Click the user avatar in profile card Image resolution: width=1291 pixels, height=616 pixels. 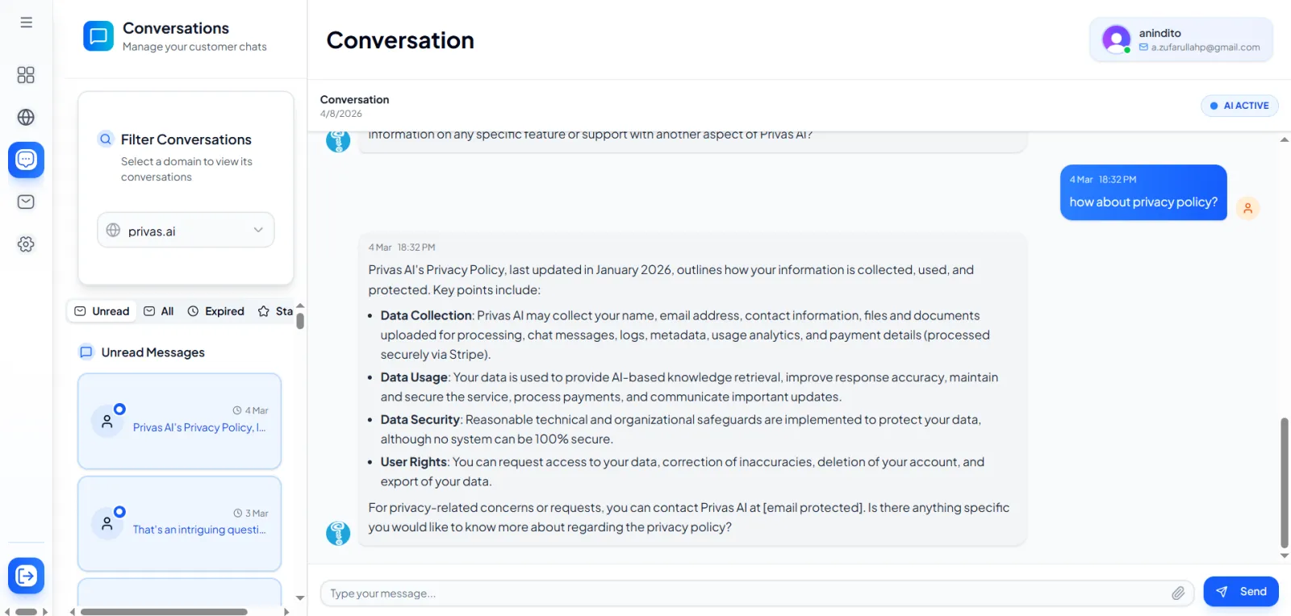pyautogui.click(x=1116, y=39)
